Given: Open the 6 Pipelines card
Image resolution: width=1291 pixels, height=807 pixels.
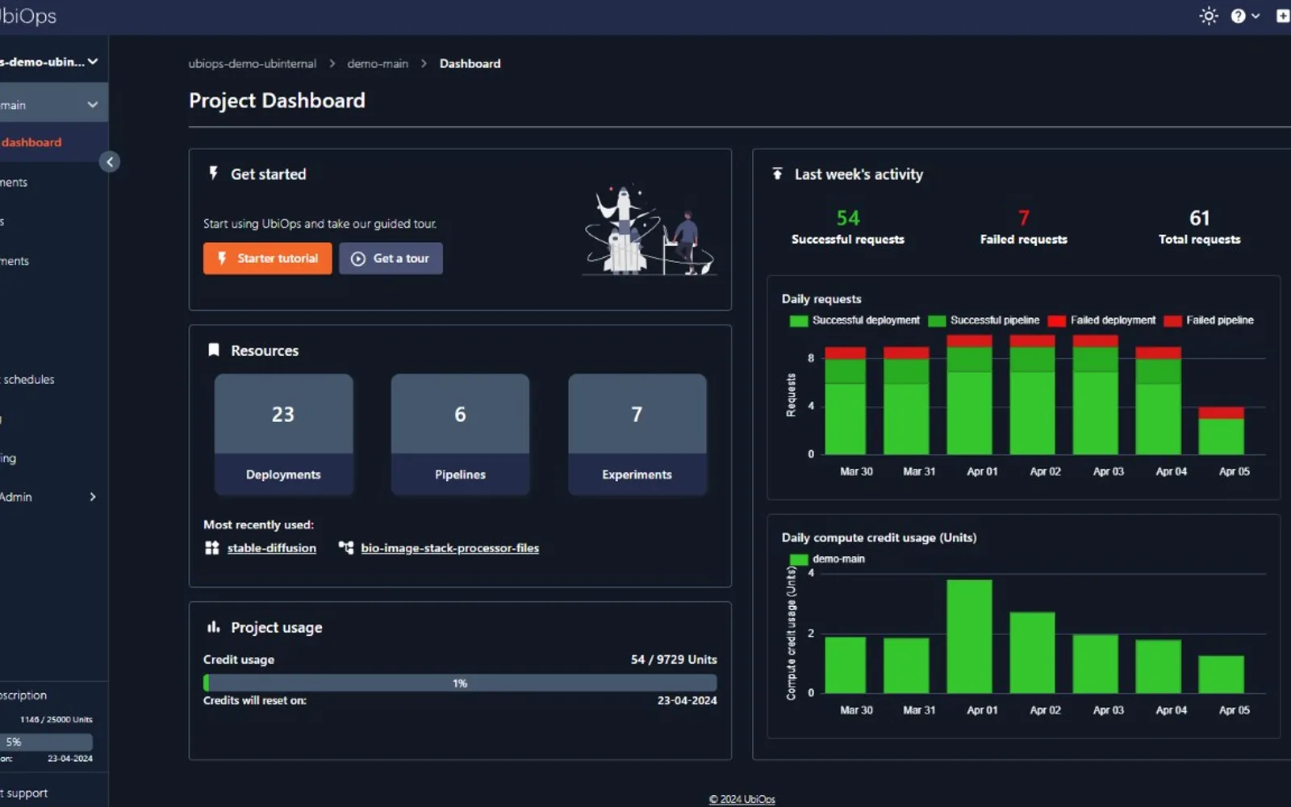Looking at the screenshot, I should [460, 434].
